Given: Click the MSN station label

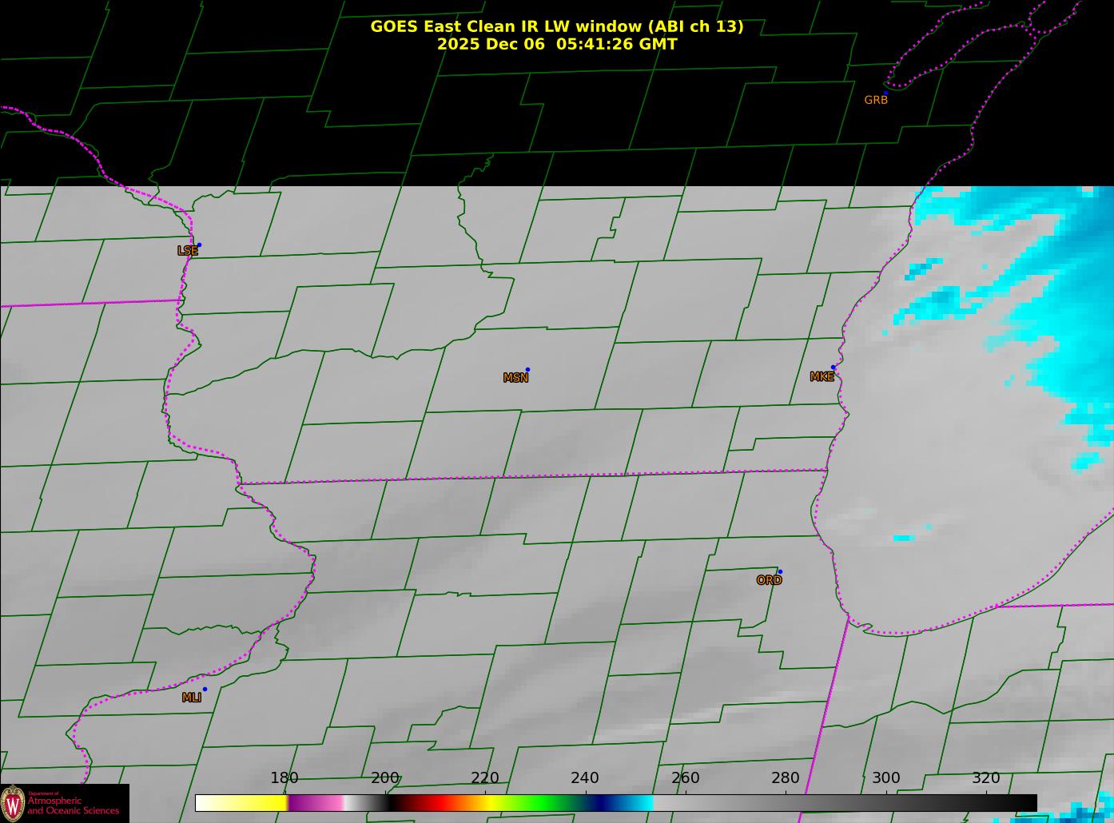Looking at the screenshot, I should [515, 378].
